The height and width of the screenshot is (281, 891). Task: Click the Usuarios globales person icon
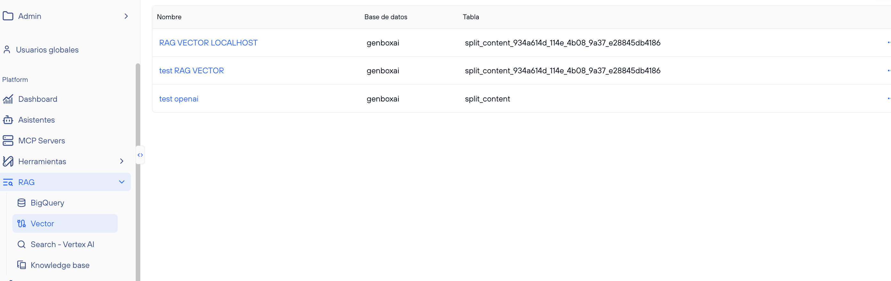click(x=7, y=50)
